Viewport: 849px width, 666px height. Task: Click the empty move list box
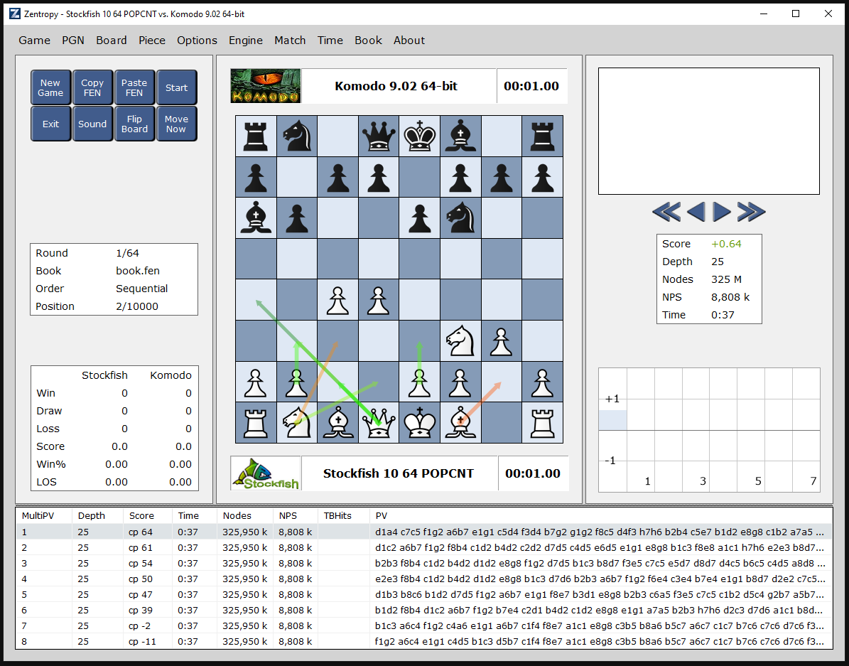[x=709, y=131]
